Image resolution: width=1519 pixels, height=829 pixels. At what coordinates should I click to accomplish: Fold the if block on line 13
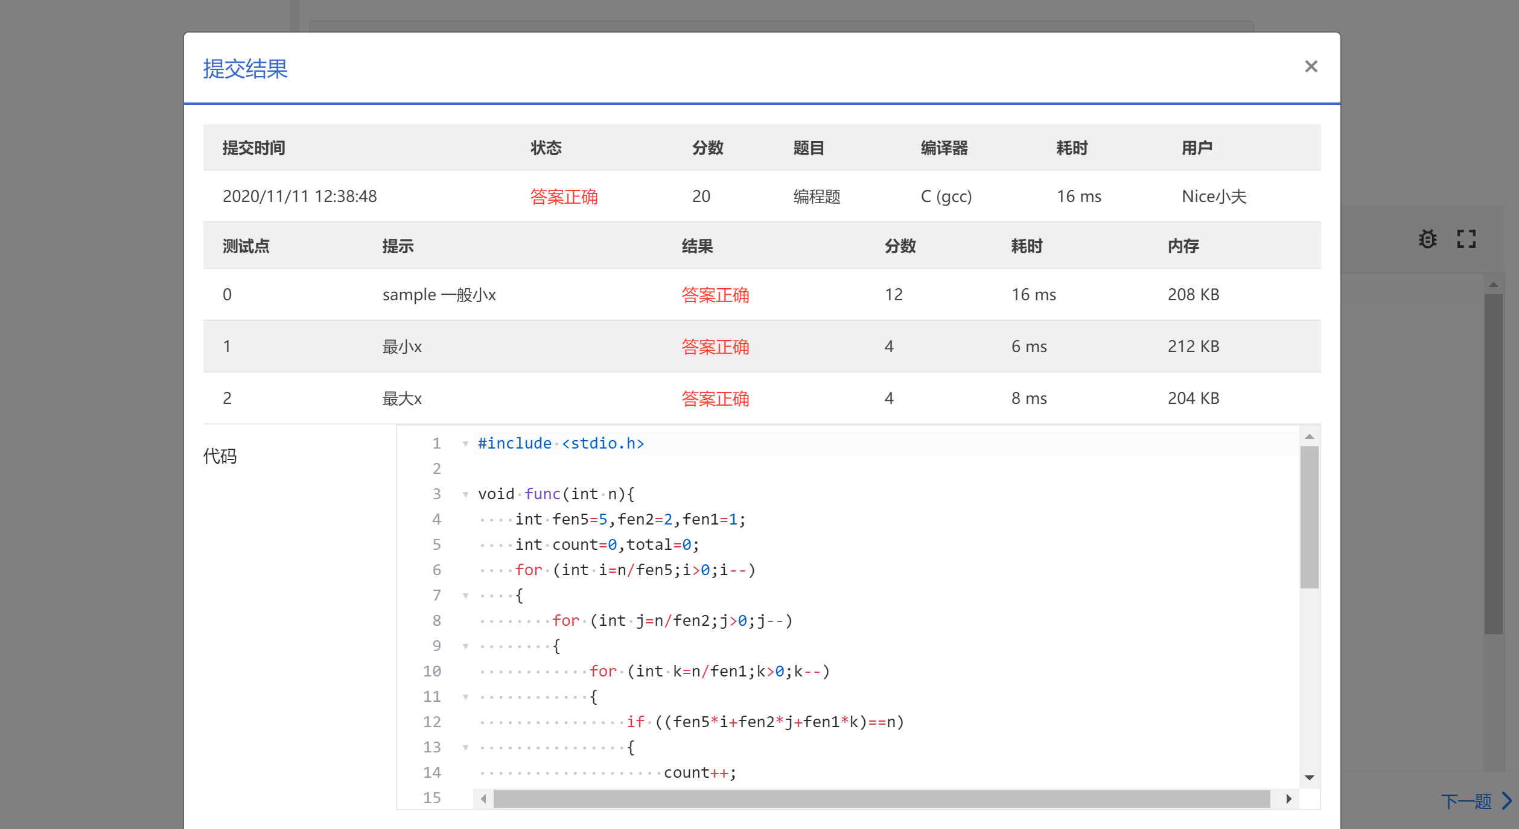click(x=465, y=748)
